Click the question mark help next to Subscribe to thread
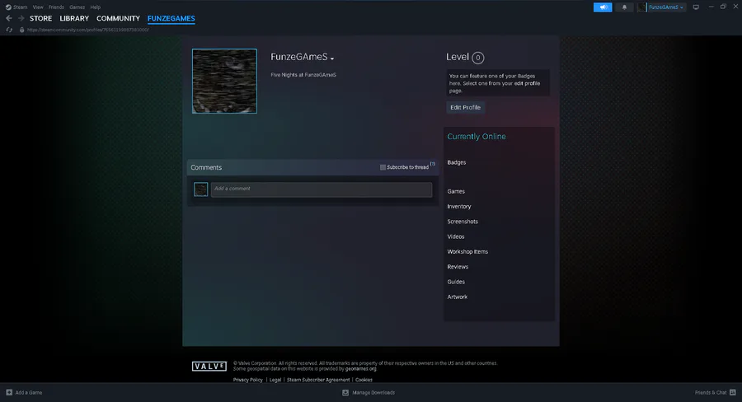The width and height of the screenshot is (742, 402). [433, 164]
